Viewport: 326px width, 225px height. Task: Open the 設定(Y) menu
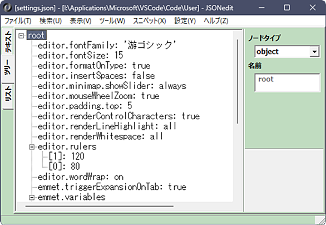[x=185, y=21]
